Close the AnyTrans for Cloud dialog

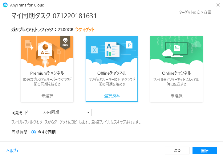(218, 5)
